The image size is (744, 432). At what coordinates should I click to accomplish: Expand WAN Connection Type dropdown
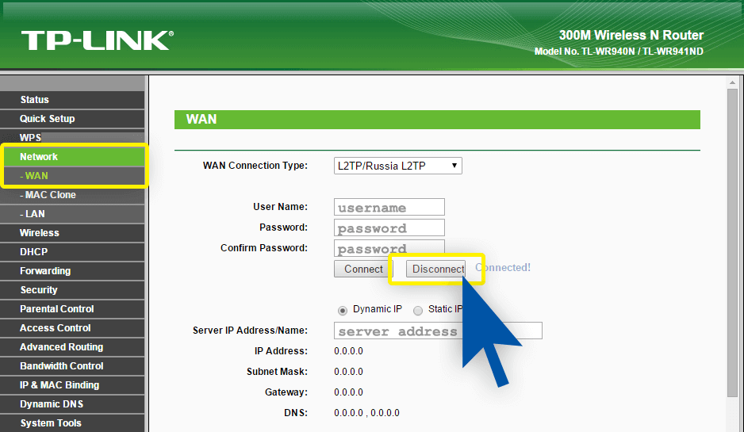(397, 166)
